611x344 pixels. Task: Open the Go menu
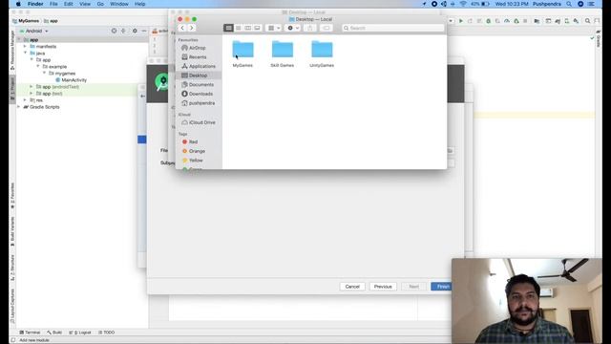(x=100, y=4)
